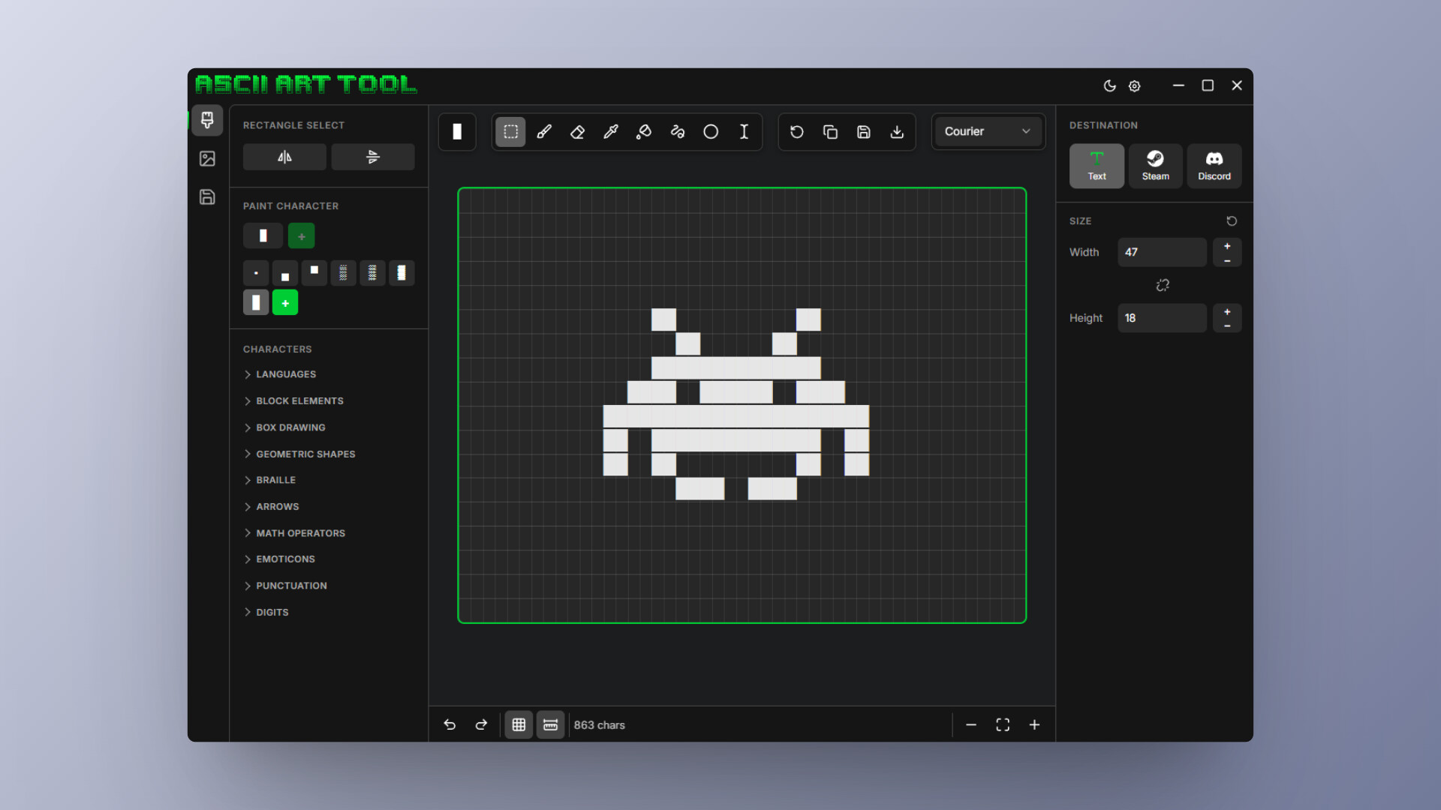Screen dimensions: 1441x810
Task: Download the artwork
Action: 897,132
